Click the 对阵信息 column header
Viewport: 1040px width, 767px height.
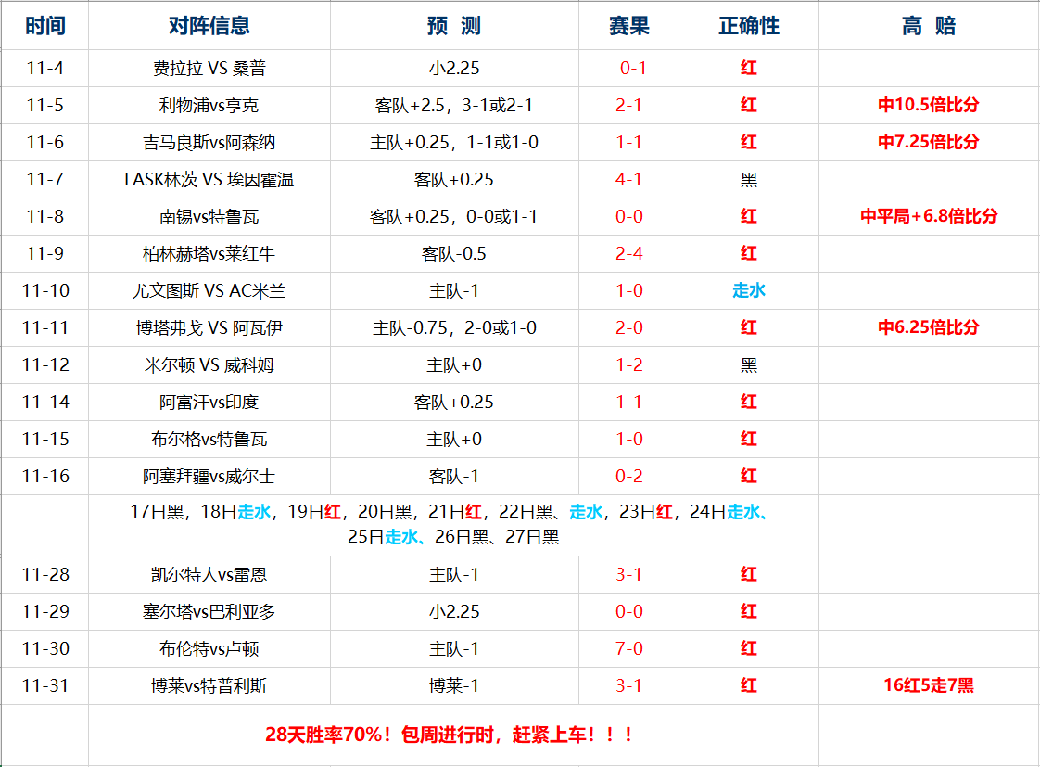point(209,26)
